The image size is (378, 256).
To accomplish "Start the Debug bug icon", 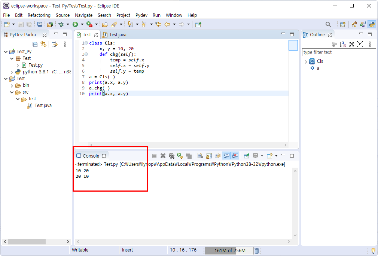I will coord(61,24).
